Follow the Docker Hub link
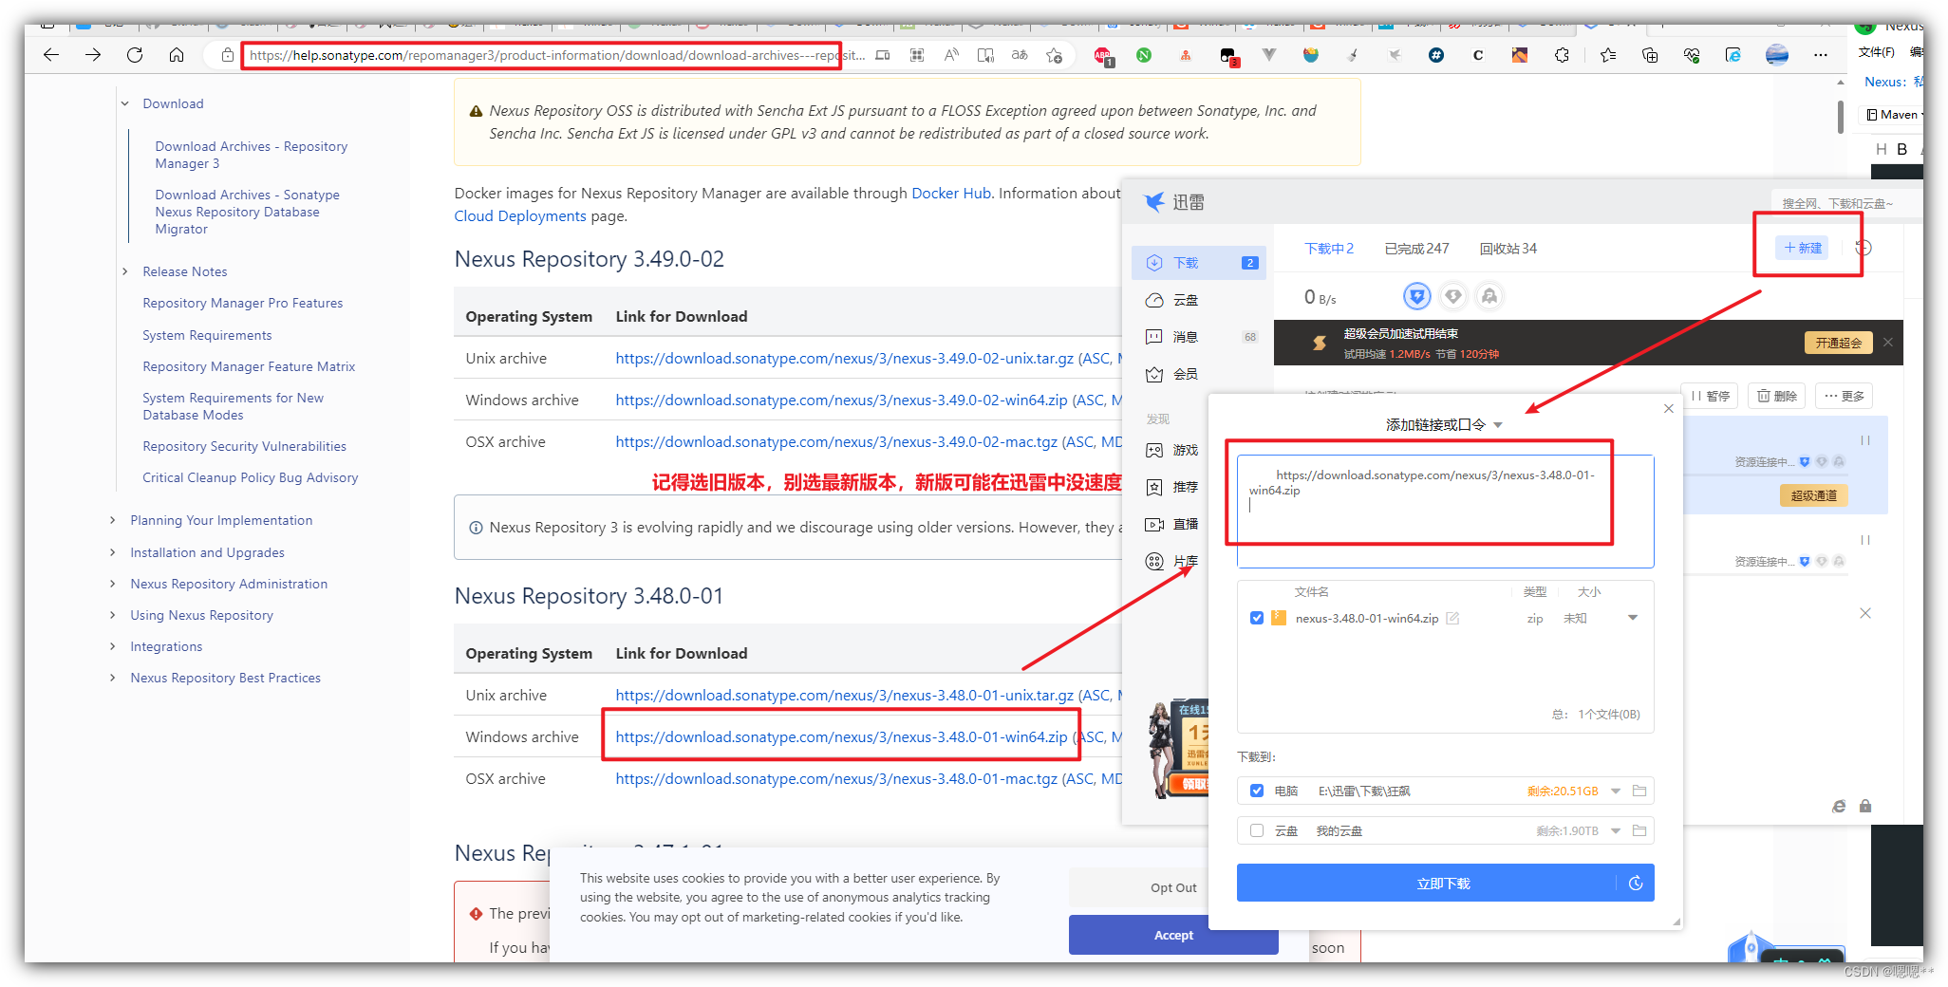This screenshot has height=987, width=1948. 951,193
